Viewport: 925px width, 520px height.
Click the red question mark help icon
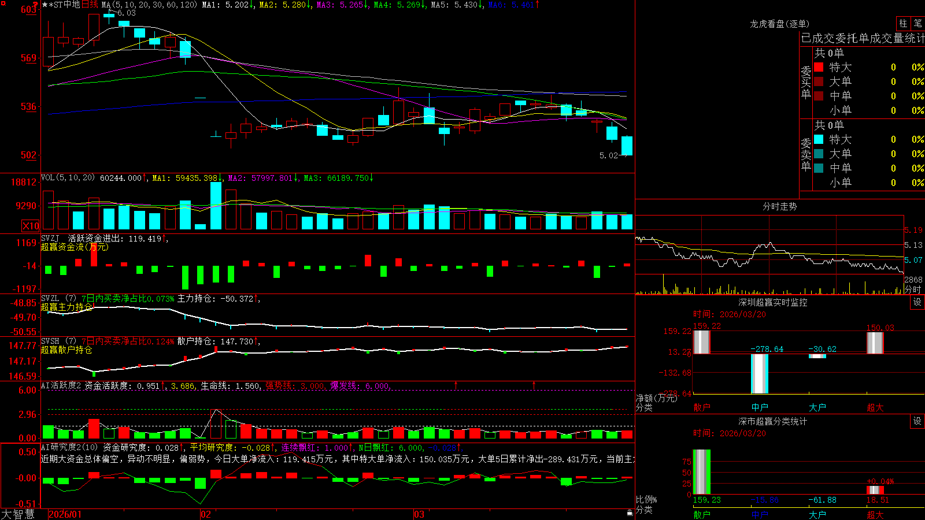[x=36, y=5]
